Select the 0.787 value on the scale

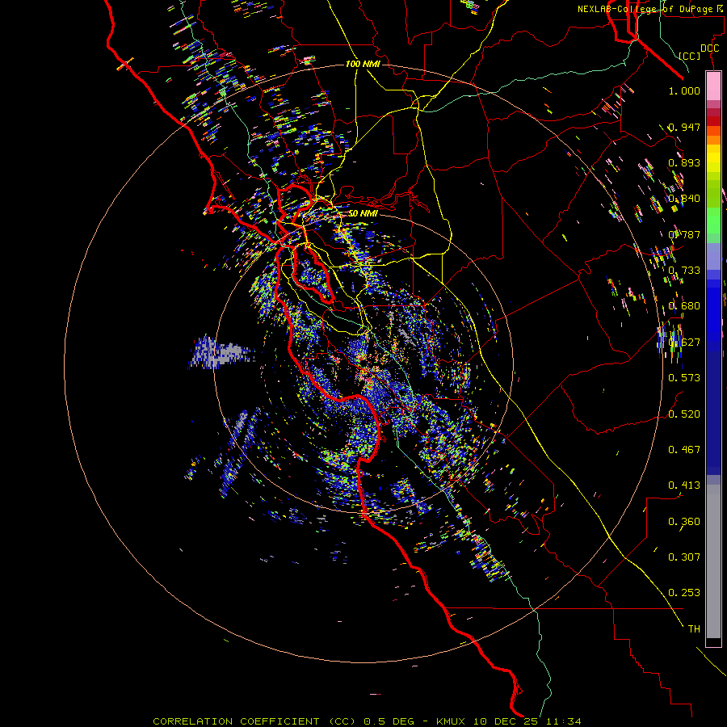click(684, 234)
